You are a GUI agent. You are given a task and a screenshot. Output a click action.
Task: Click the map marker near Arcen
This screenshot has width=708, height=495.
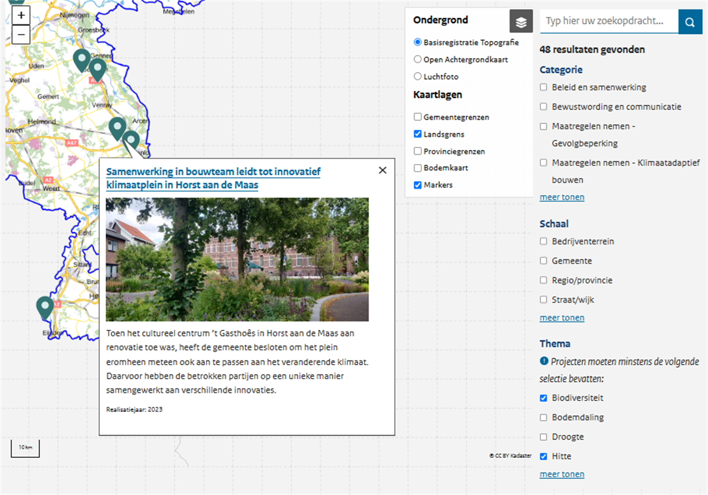pos(117,127)
